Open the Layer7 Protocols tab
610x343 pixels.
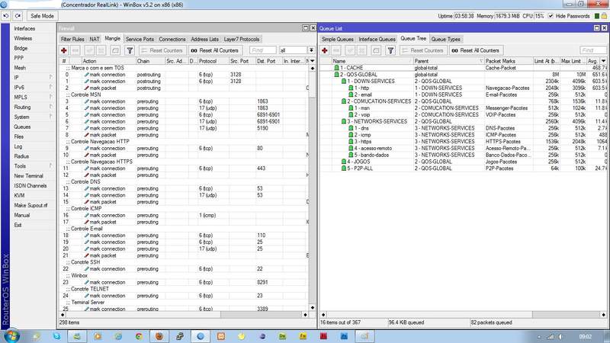point(242,40)
